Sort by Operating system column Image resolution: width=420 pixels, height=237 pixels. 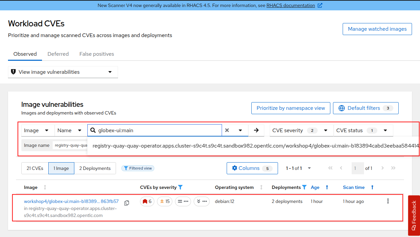[x=239, y=187]
